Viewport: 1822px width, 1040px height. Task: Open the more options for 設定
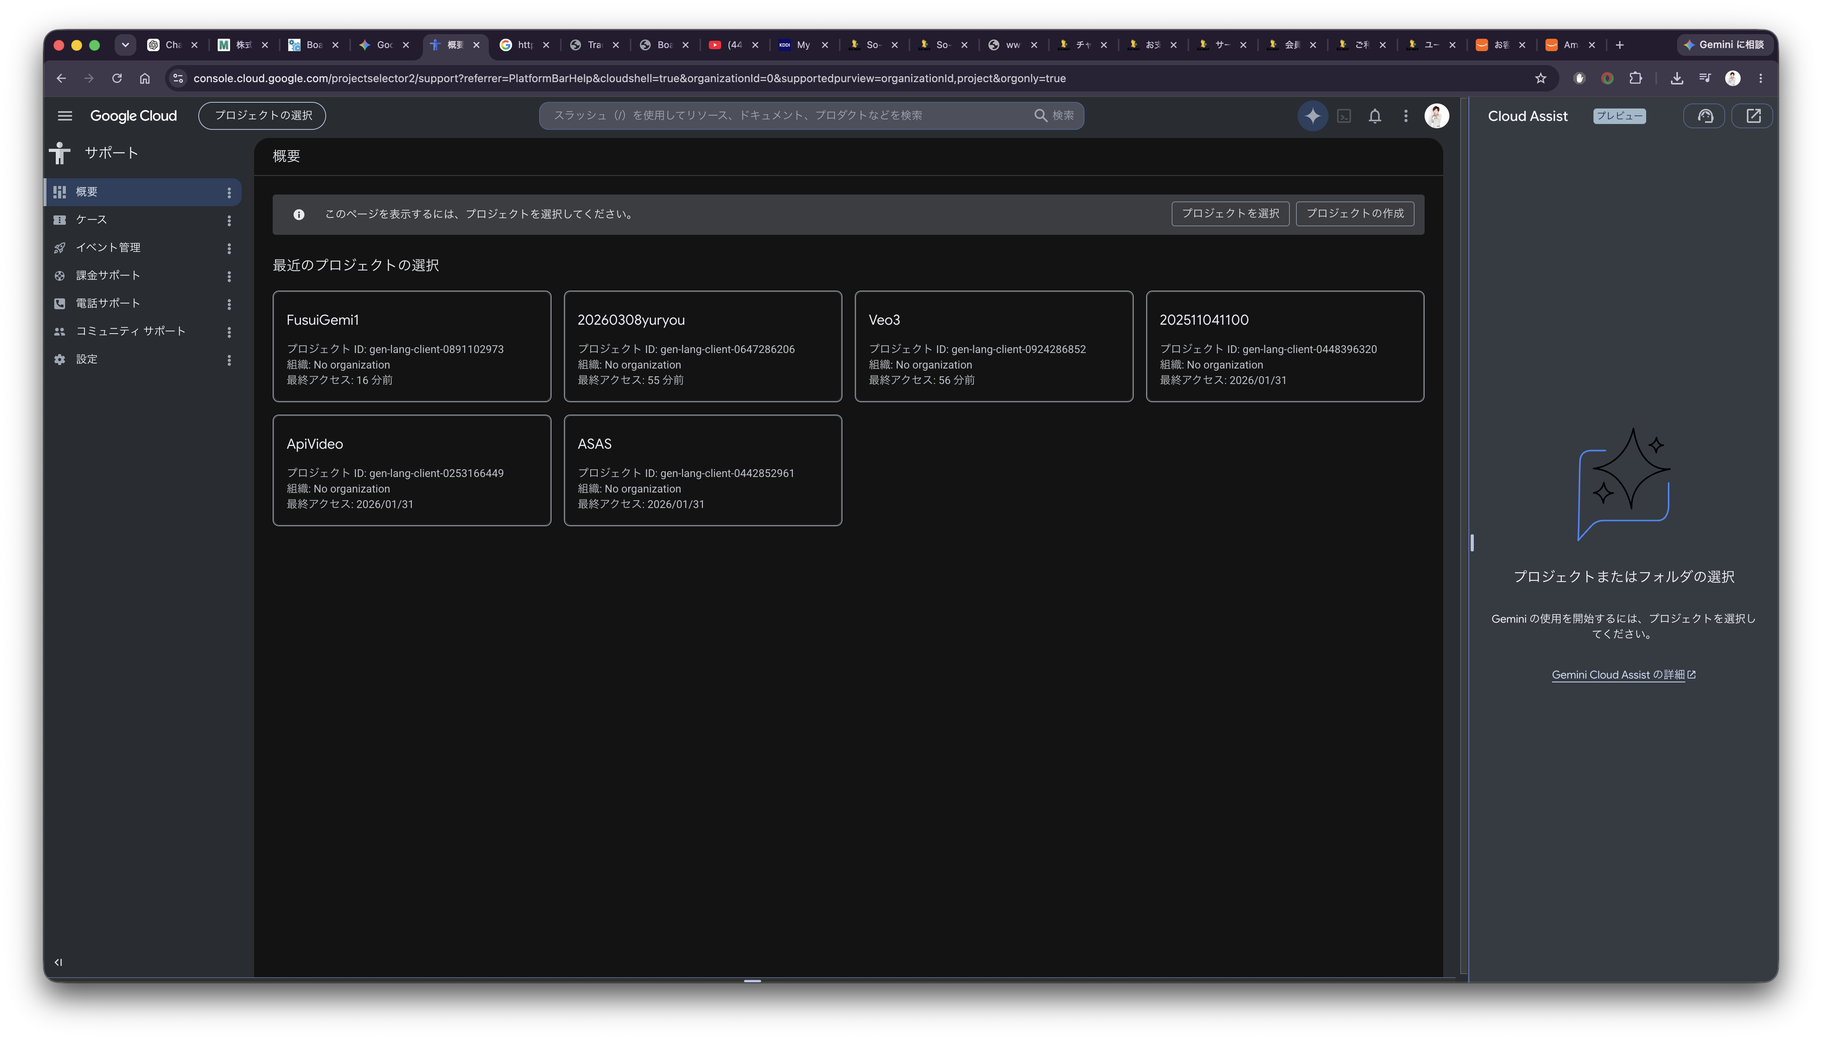pos(229,360)
